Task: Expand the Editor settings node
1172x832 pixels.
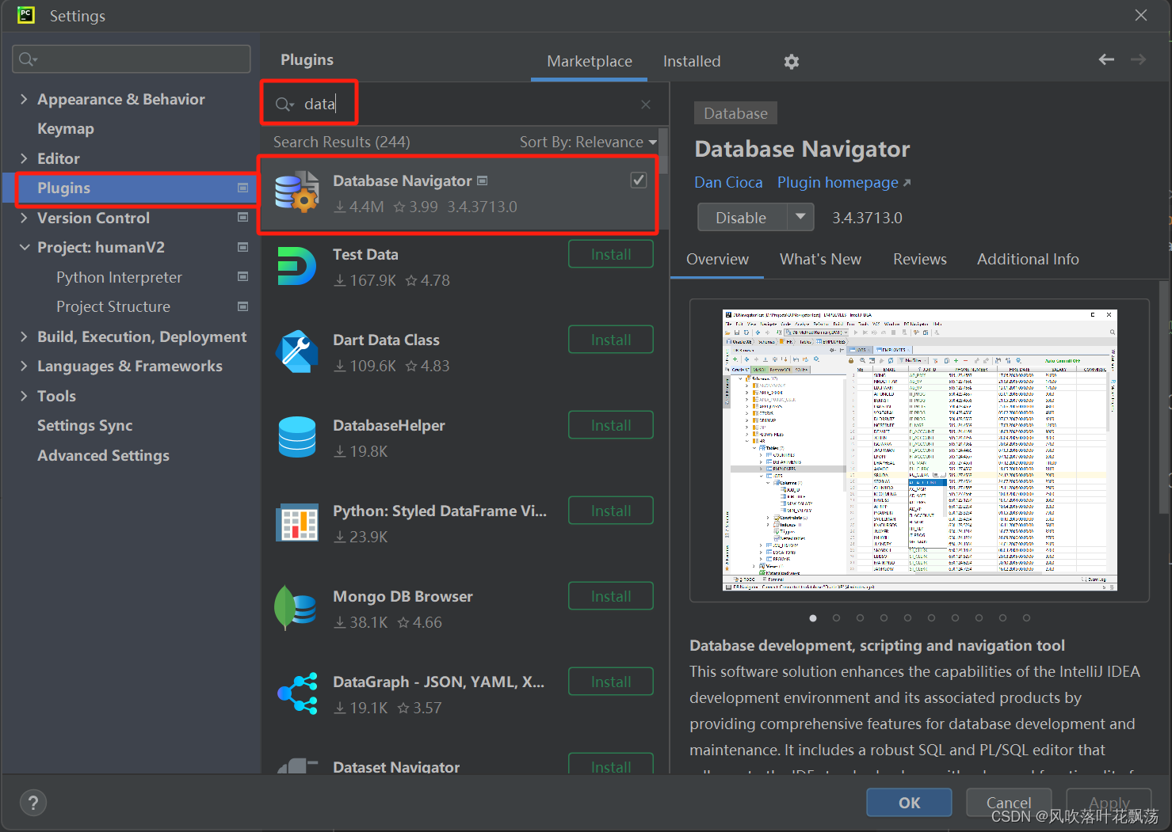Action: coord(24,158)
